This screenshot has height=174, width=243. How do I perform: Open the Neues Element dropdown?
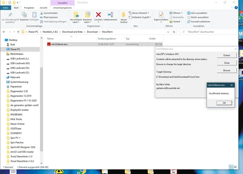pos(141,13)
